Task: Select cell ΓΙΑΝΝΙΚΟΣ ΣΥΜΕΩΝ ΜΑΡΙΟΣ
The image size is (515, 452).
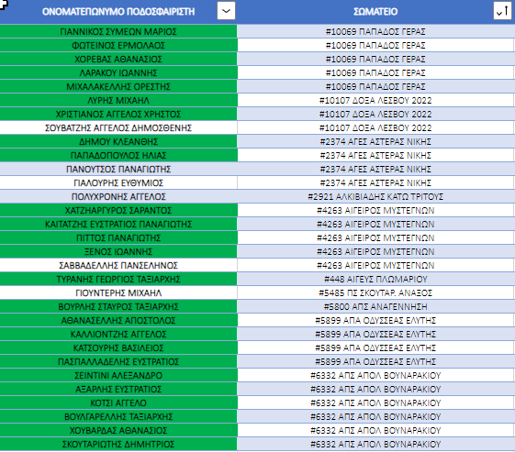Action: point(118,31)
